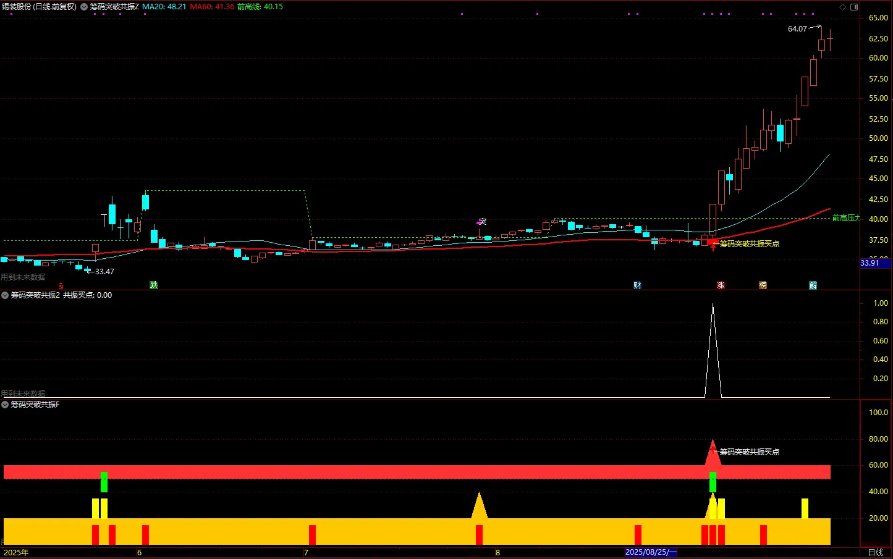Click the 锡装股份 stock title
893x559 pixels.
17,7
